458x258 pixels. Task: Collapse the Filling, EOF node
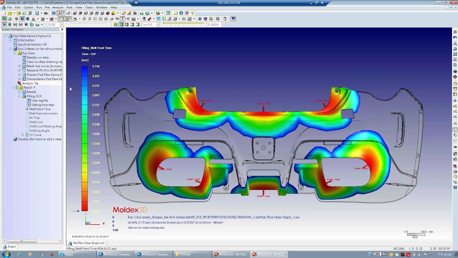tap(19, 96)
